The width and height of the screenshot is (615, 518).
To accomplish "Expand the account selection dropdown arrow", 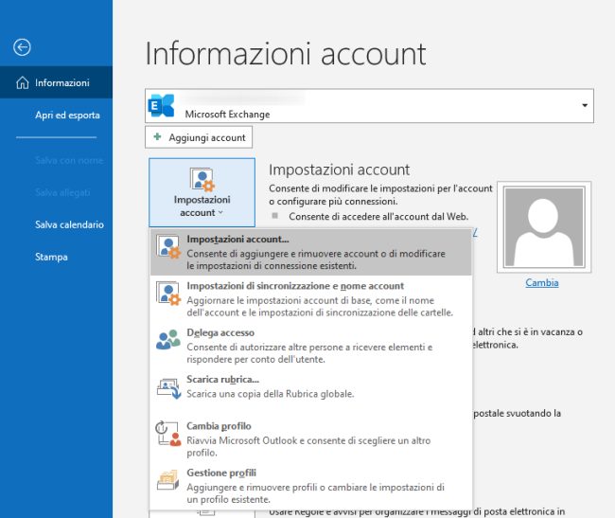I will (x=585, y=106).
